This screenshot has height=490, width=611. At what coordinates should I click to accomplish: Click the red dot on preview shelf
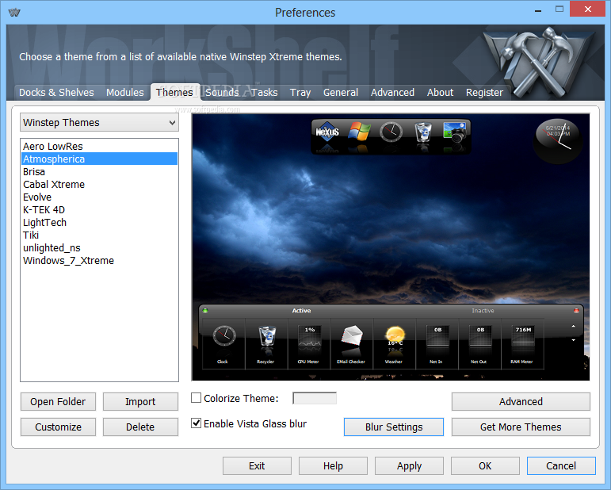[x=576, y=311]
